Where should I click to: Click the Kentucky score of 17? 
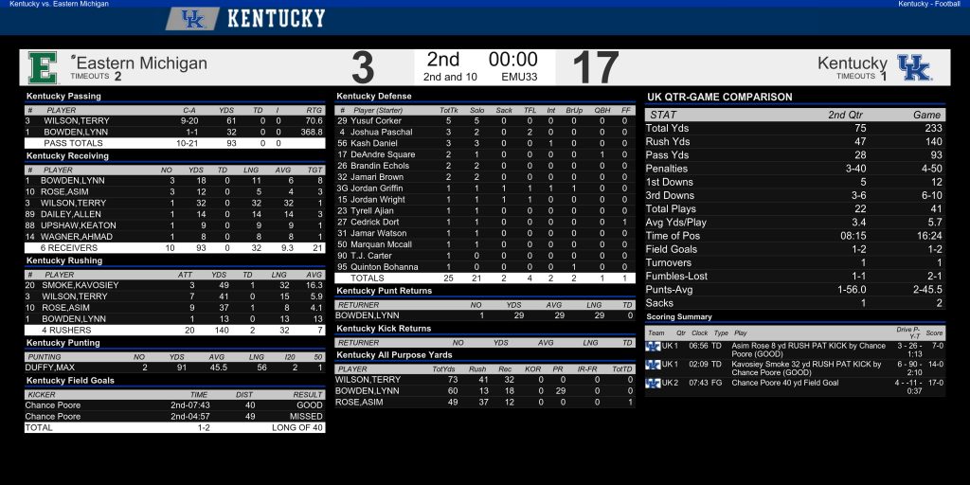click(x=595, y=67)
